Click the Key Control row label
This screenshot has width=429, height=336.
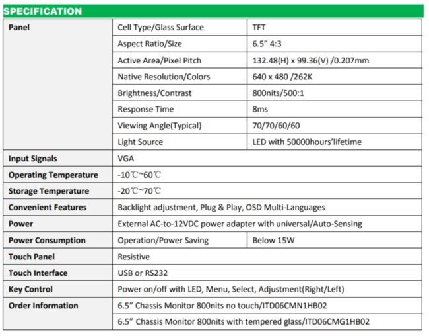pyautogui.click(x=30, y=289)
